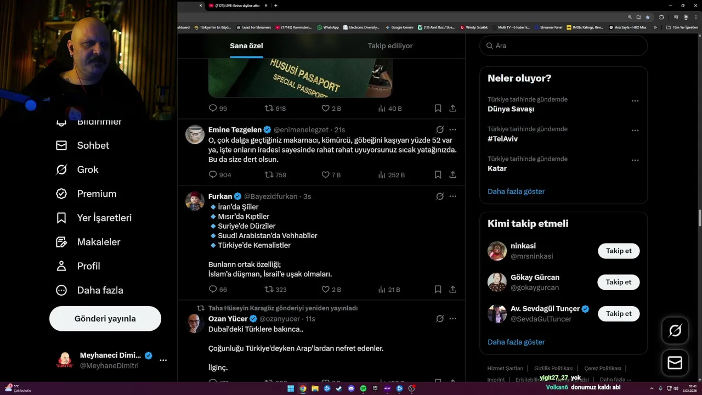Open Windows Start menu
Viewport: 702px width, 395px height.
pyautogui.click(x=291, y=388)
